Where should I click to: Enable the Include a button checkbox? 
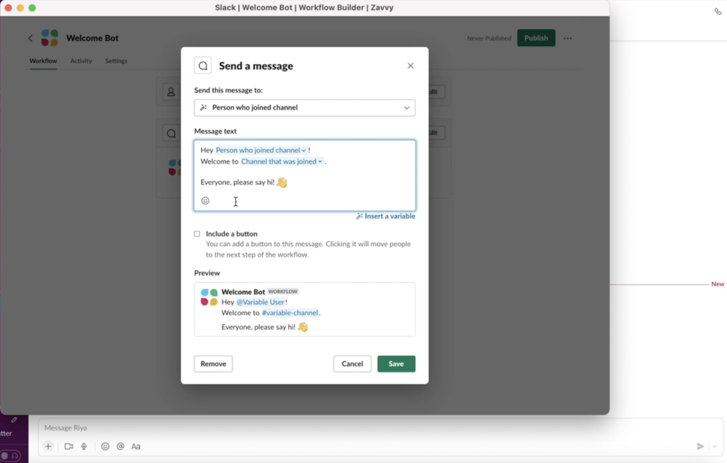pyautogui.click(x=197, y=234)
